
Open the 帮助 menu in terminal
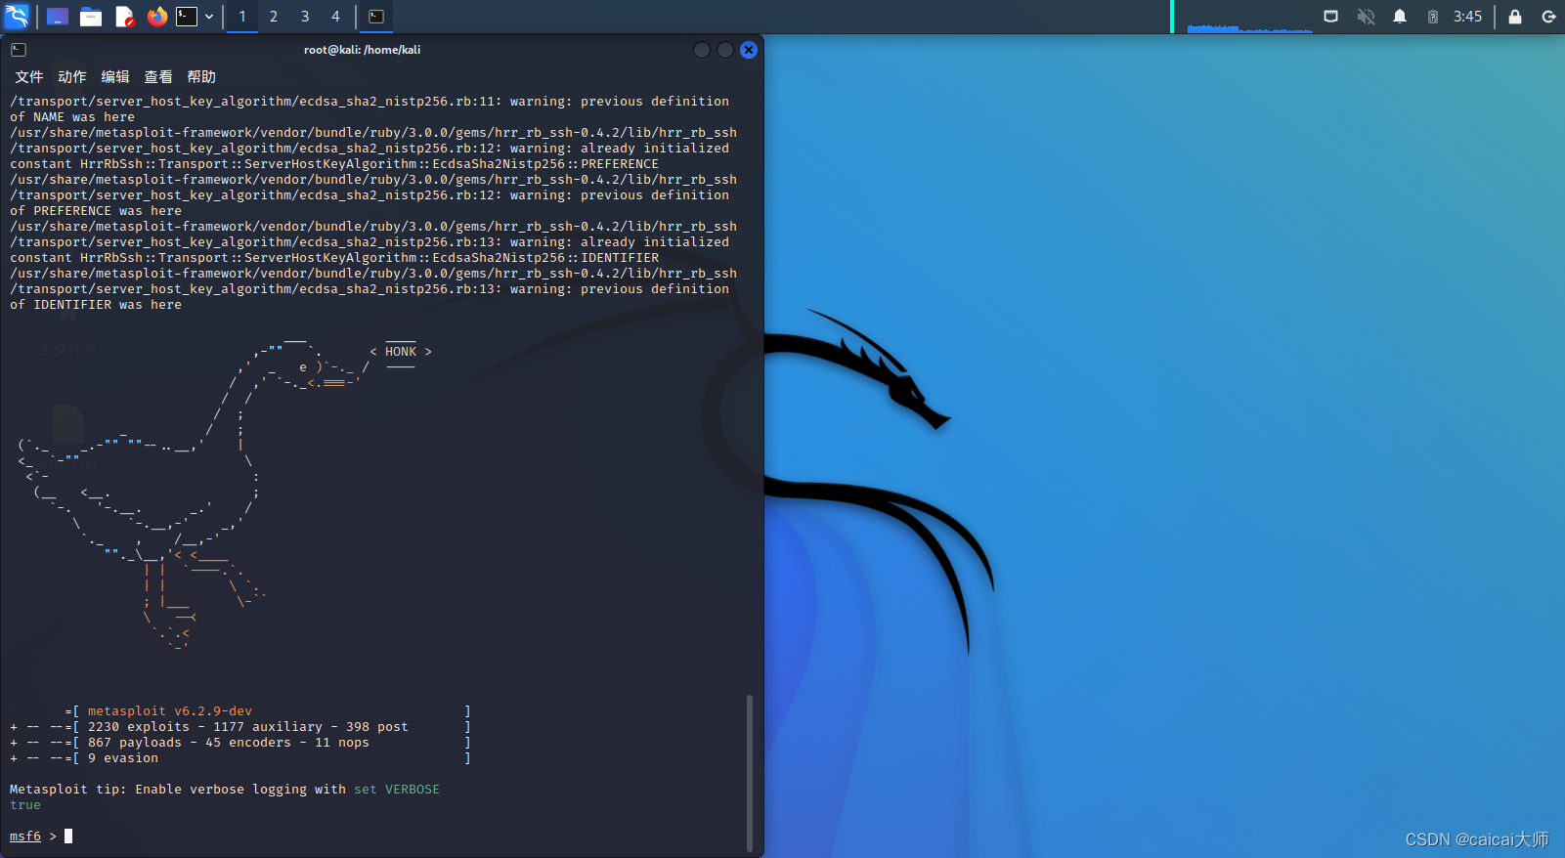tap(201, 76)
